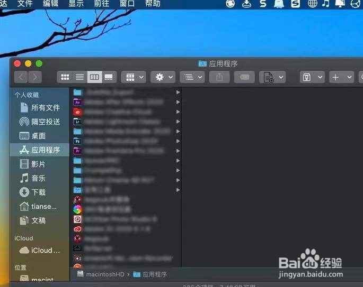The width and height of the screenshot is (363, 287).
Task: Open the archive box dropdown left of plus
Action: click(312, 77)
